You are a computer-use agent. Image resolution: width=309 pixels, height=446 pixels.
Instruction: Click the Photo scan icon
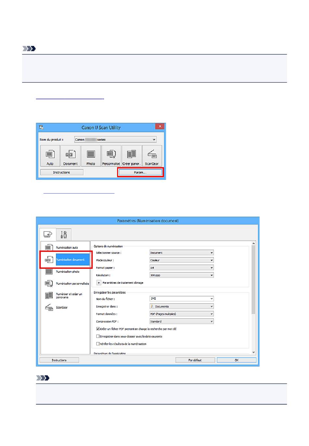pyautogui.click(x=91, y=156)
